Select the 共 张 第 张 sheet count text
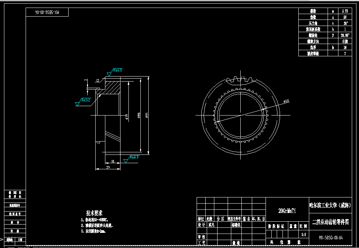The image size is (359, 248). (286, 242)
